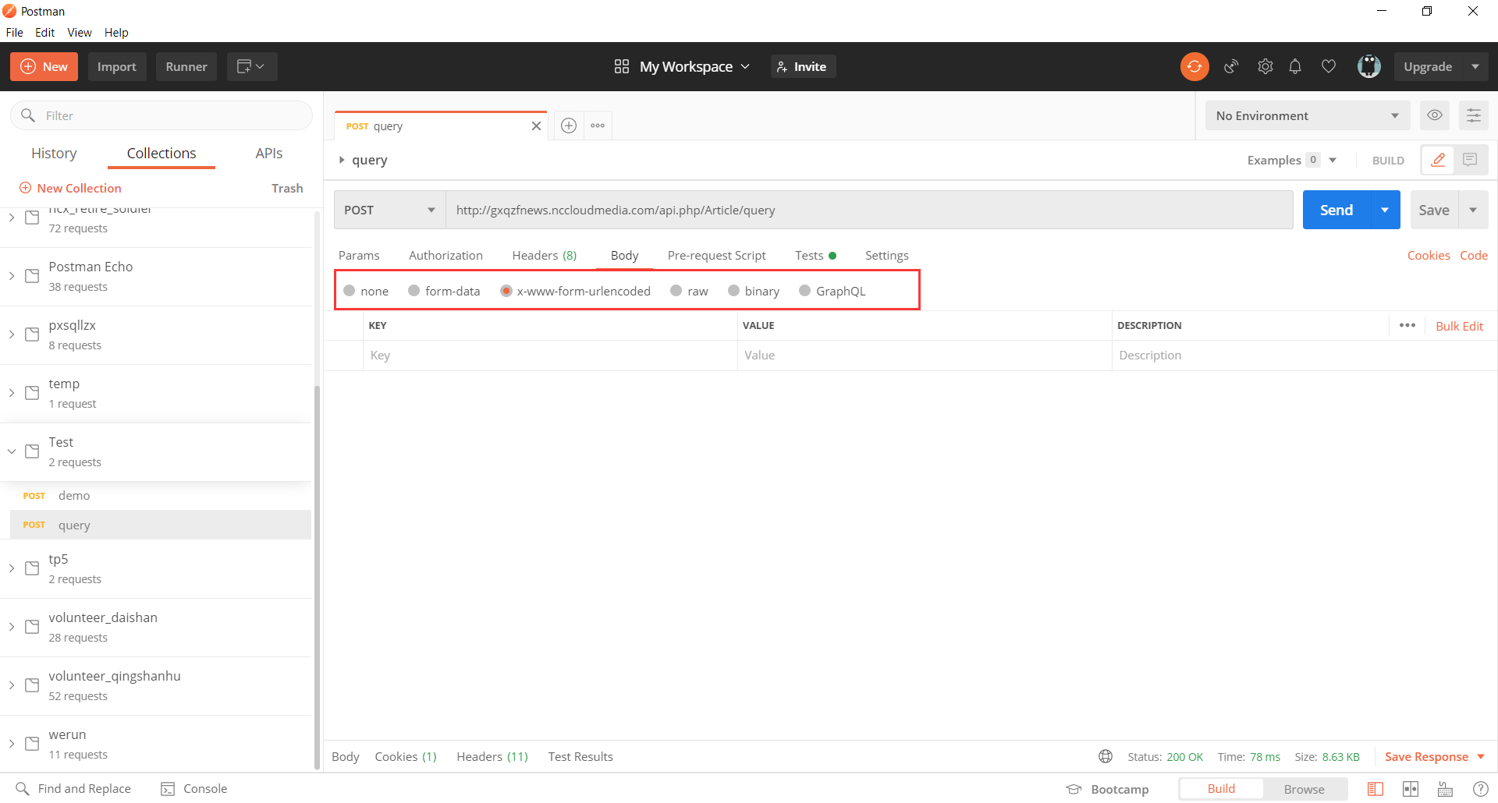Toggle the sidebar layout icon

tap(1376, 789)
